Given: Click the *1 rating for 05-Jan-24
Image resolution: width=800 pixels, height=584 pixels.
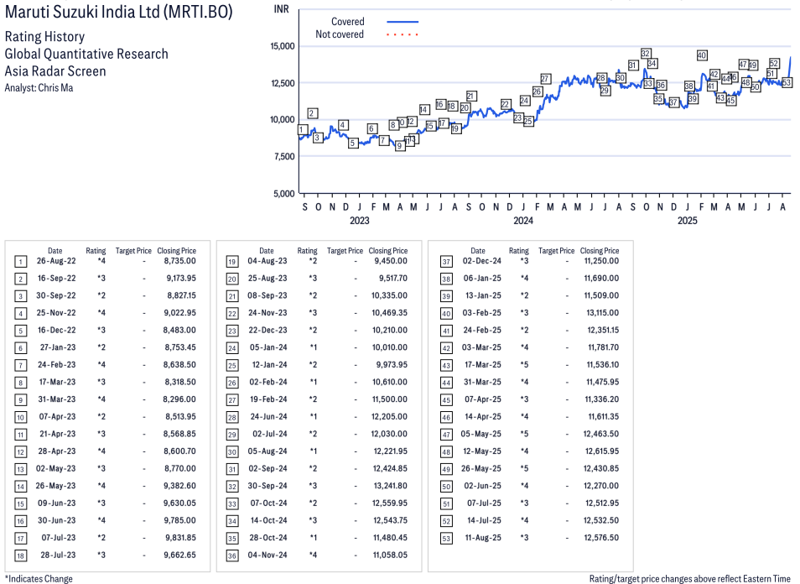Looking at the screenshot, I should point(313,347).
